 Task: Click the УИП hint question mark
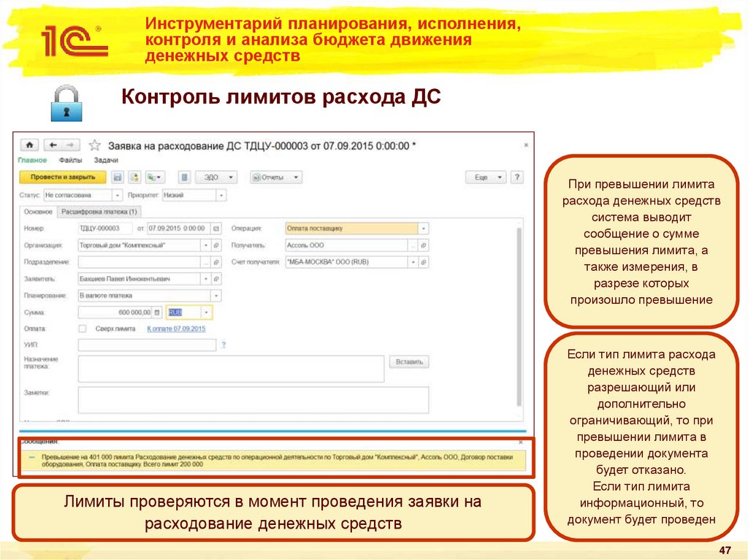224,345
